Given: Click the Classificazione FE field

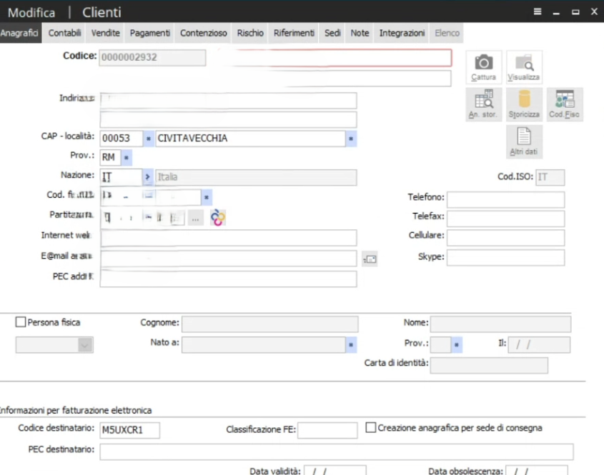Looking at the screenshot, I should [327, 430].
